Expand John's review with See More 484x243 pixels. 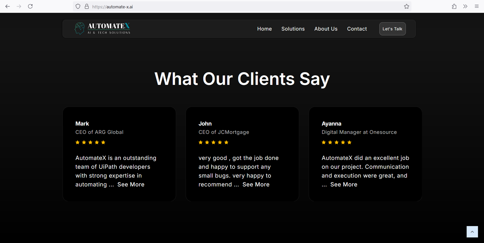point(256,184)
